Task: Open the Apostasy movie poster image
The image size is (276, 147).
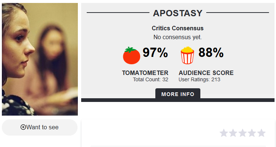Action: pos(40,59)
